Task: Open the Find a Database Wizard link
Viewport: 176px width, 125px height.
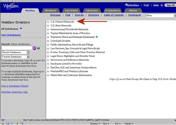Action: pos(15,86)
